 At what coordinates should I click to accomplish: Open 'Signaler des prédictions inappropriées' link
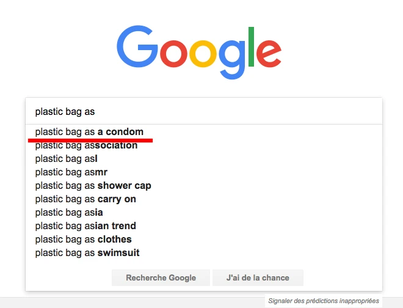pos(324,301)
